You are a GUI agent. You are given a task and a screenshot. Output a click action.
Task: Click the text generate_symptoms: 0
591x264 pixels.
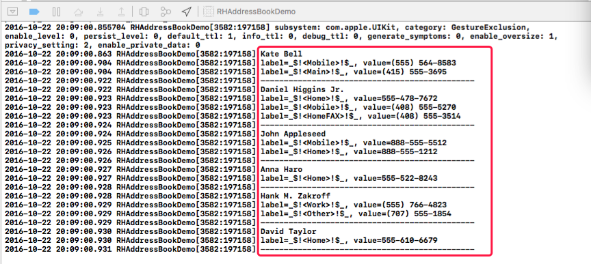tap(415, 36)
